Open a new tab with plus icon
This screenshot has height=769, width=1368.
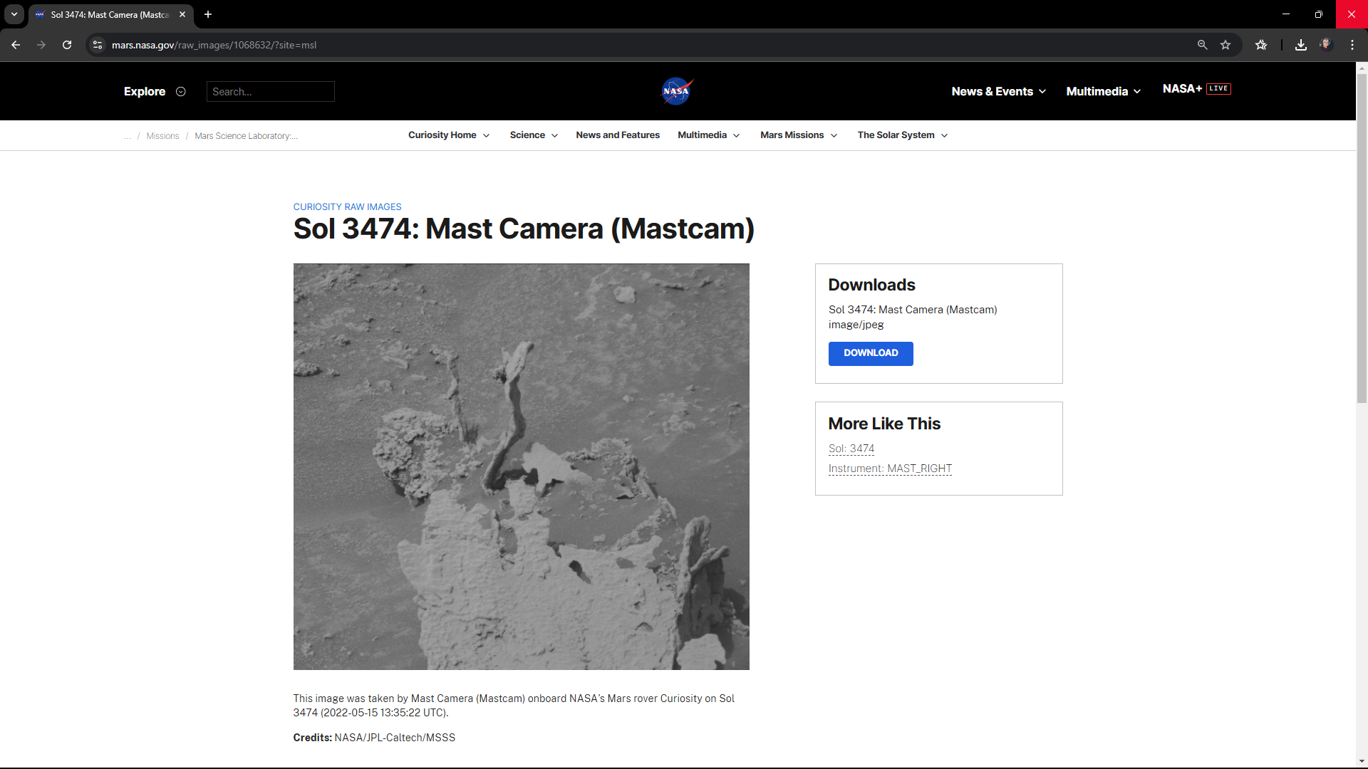(208, 14)
